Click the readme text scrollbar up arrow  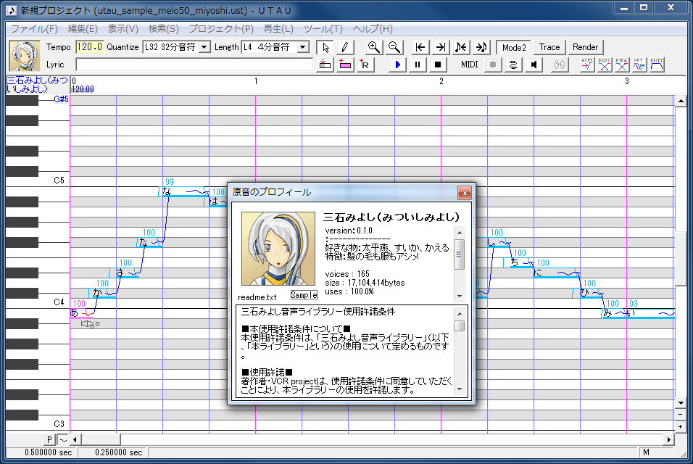click(x=460, y=314)
